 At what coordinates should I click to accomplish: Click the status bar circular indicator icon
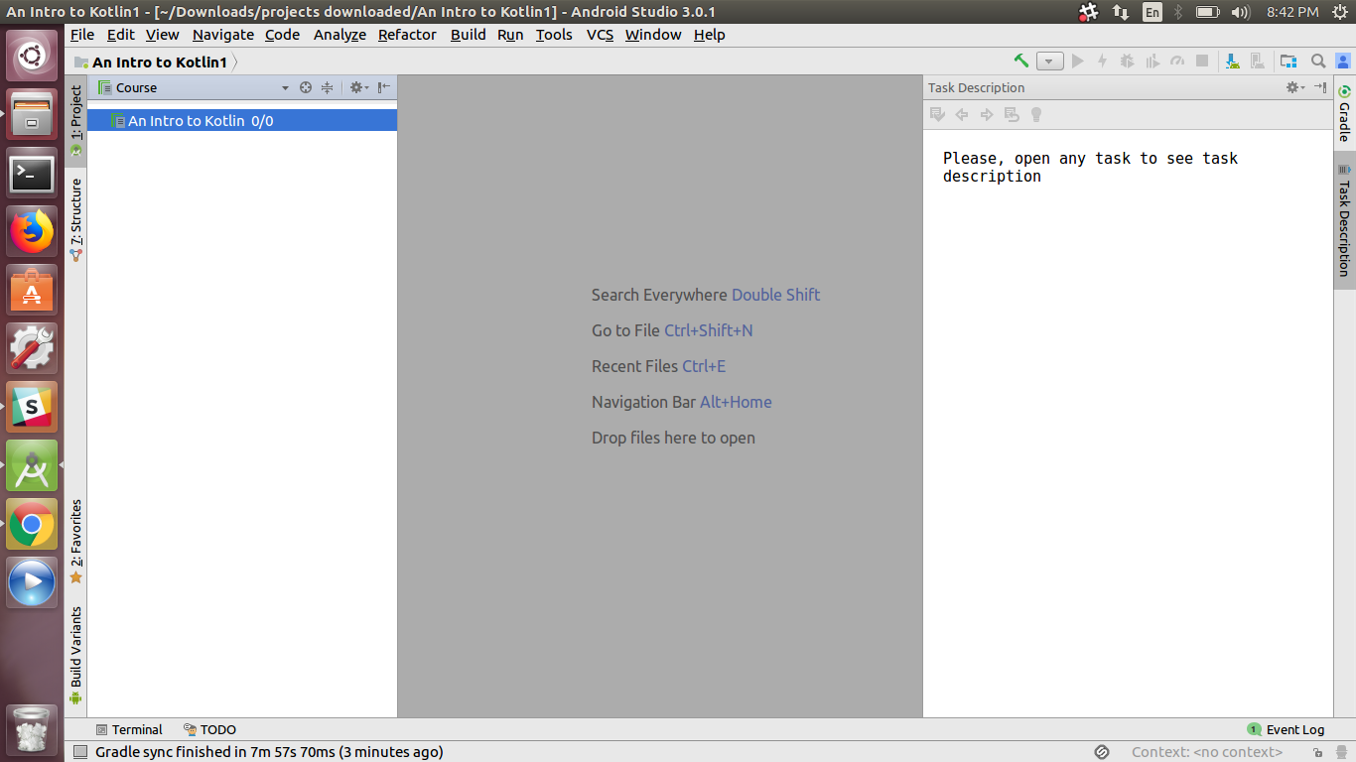(1102, 752)
